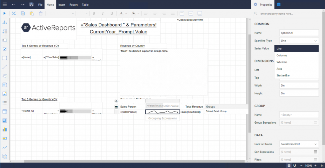Select the Line tool in left toolbox
Screen dimensions: 325x168
[4, 67]
